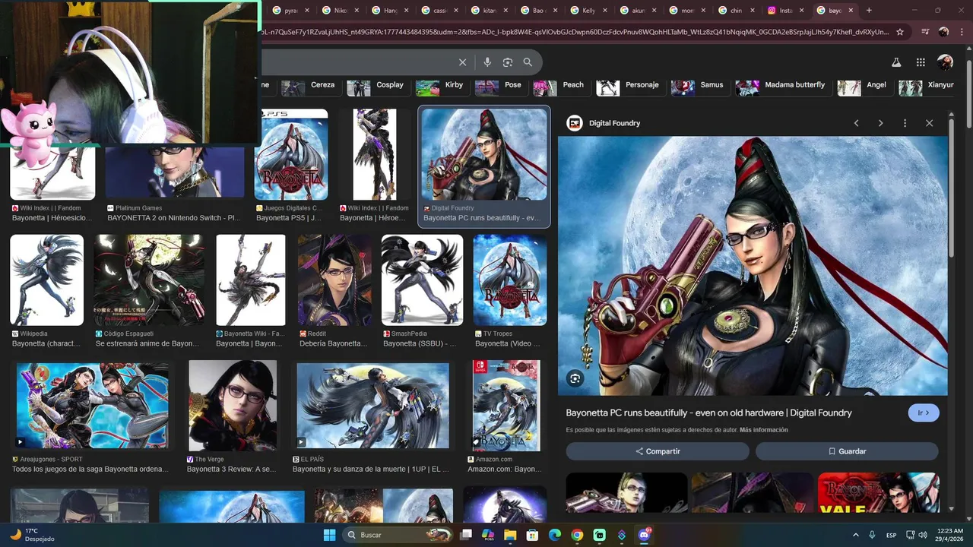The height and width of the screenshot is (547, 973).
Task: Run the search with the magnifier icon
Action: tap(528, 62)
